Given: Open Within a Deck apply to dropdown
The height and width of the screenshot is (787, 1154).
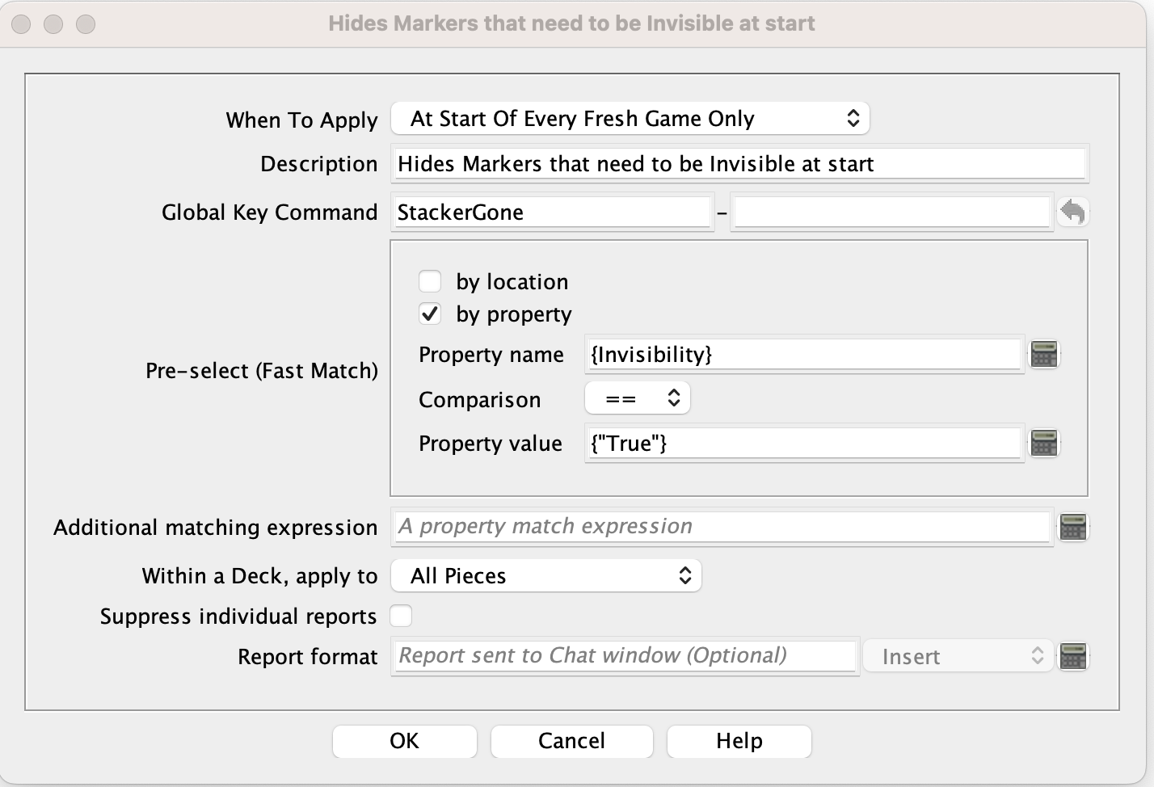Looking at the screenshot, I should (546, 575).
